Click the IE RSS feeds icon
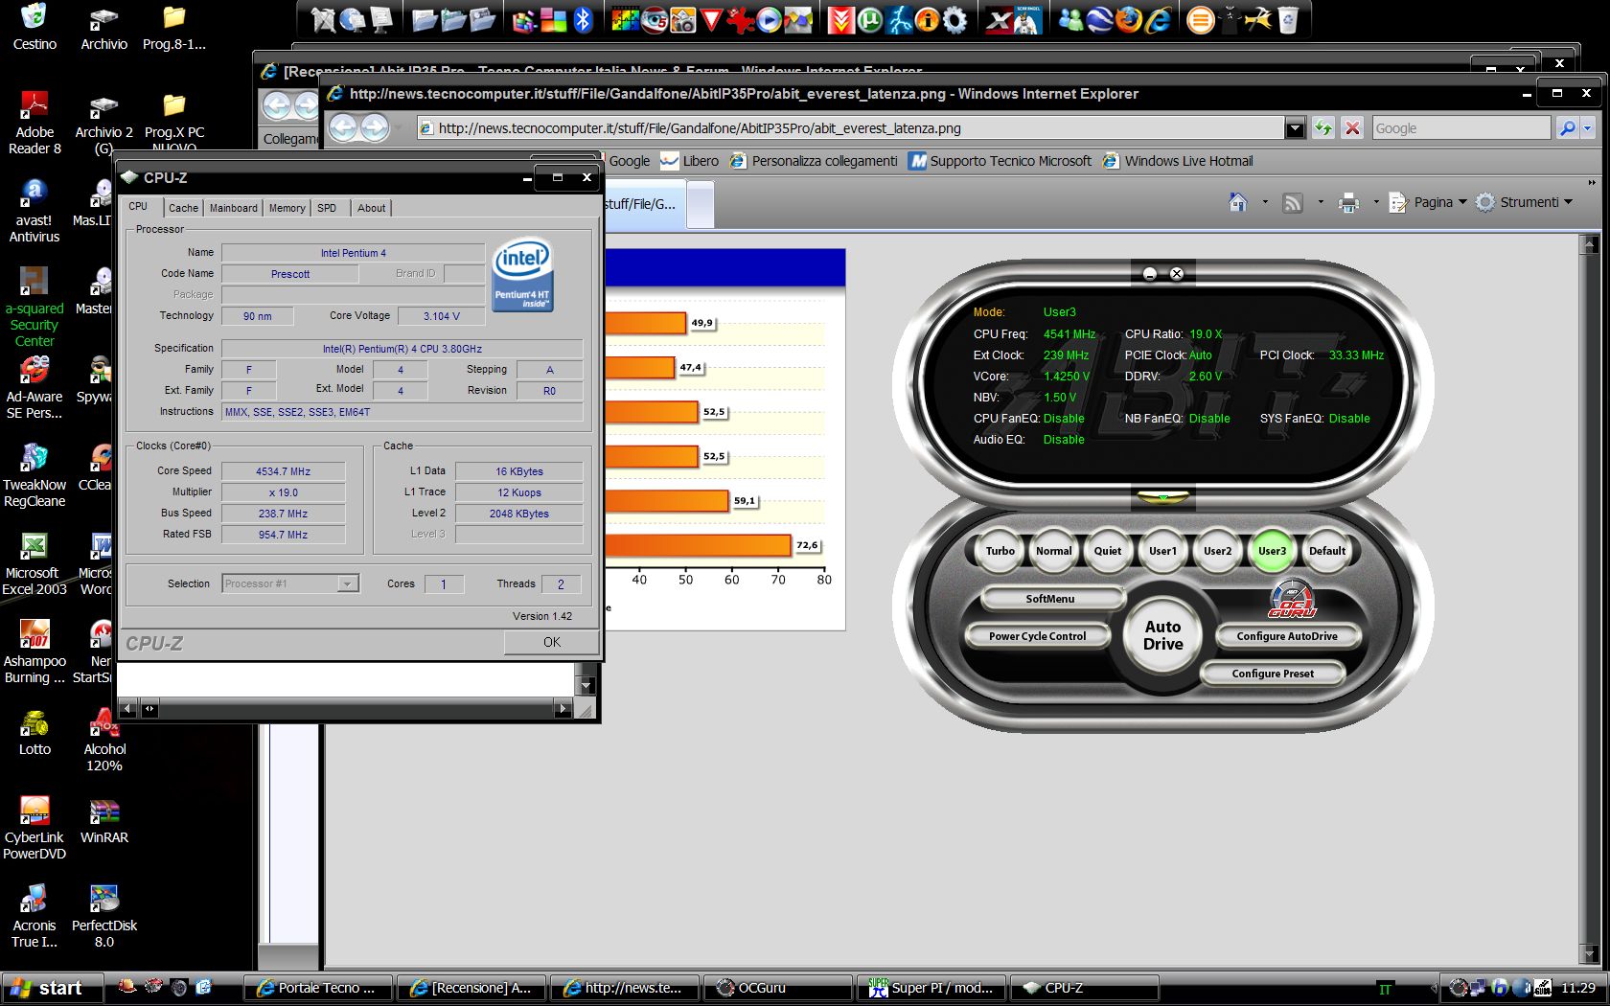This screenshot has height=1006, width=1610. point(1293,202)
